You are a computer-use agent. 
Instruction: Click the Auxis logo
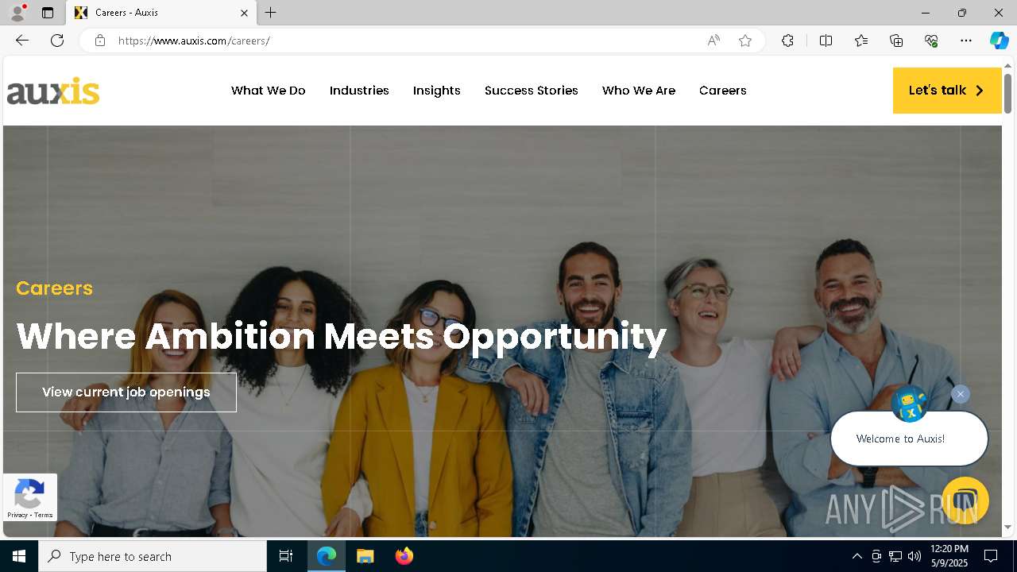tap(53, 91)
